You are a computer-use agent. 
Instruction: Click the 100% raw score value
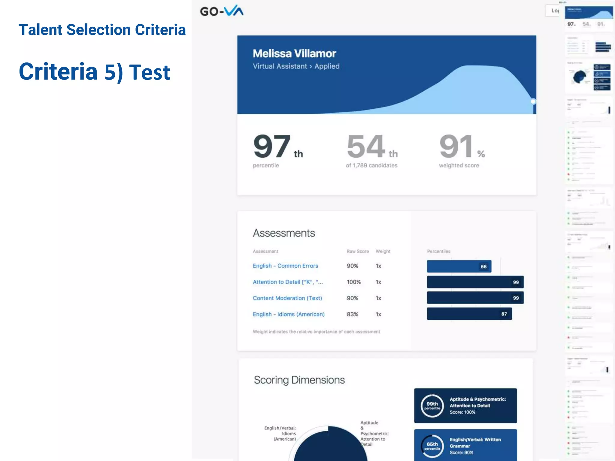coord(353,282)
